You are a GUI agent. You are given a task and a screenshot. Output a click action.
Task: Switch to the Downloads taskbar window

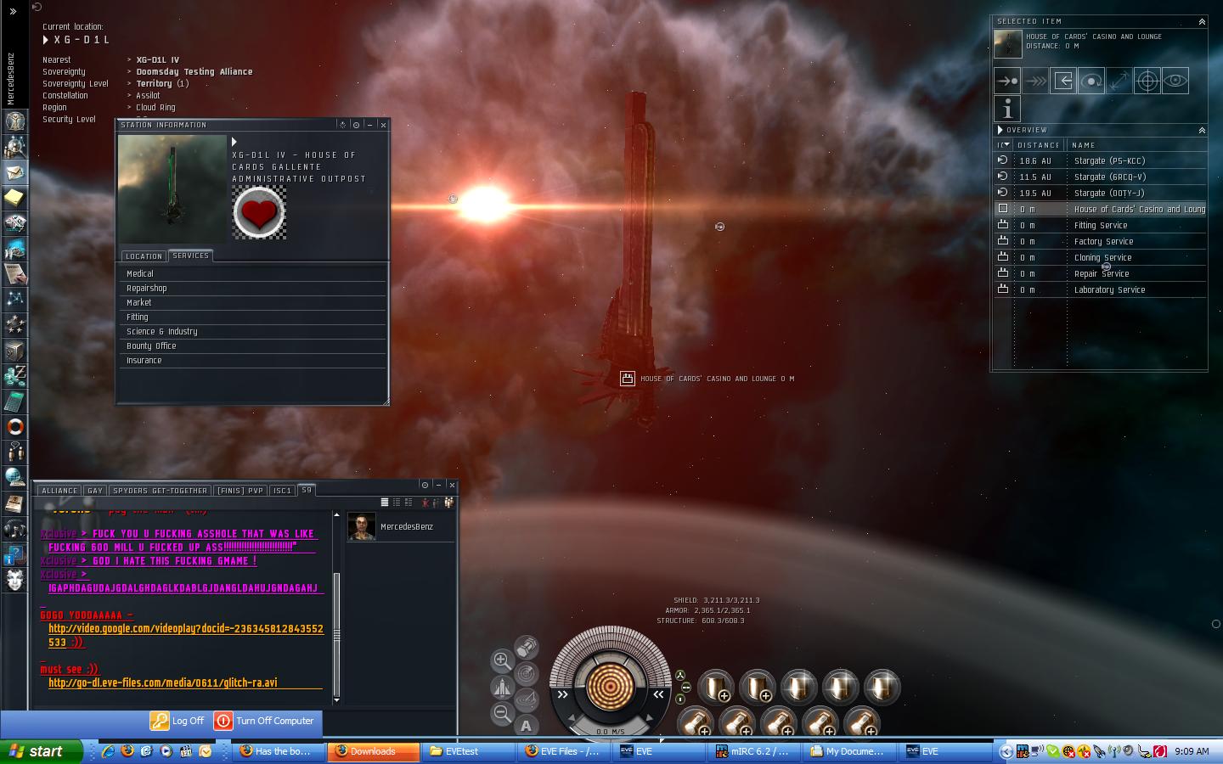click(x=375, y=751)
